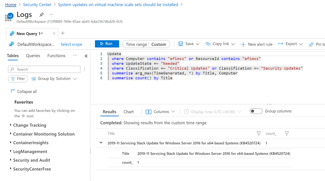Screen dimensions: 325x181
Task: Click the New alert rule plus icon
Action: pos(243,44)
